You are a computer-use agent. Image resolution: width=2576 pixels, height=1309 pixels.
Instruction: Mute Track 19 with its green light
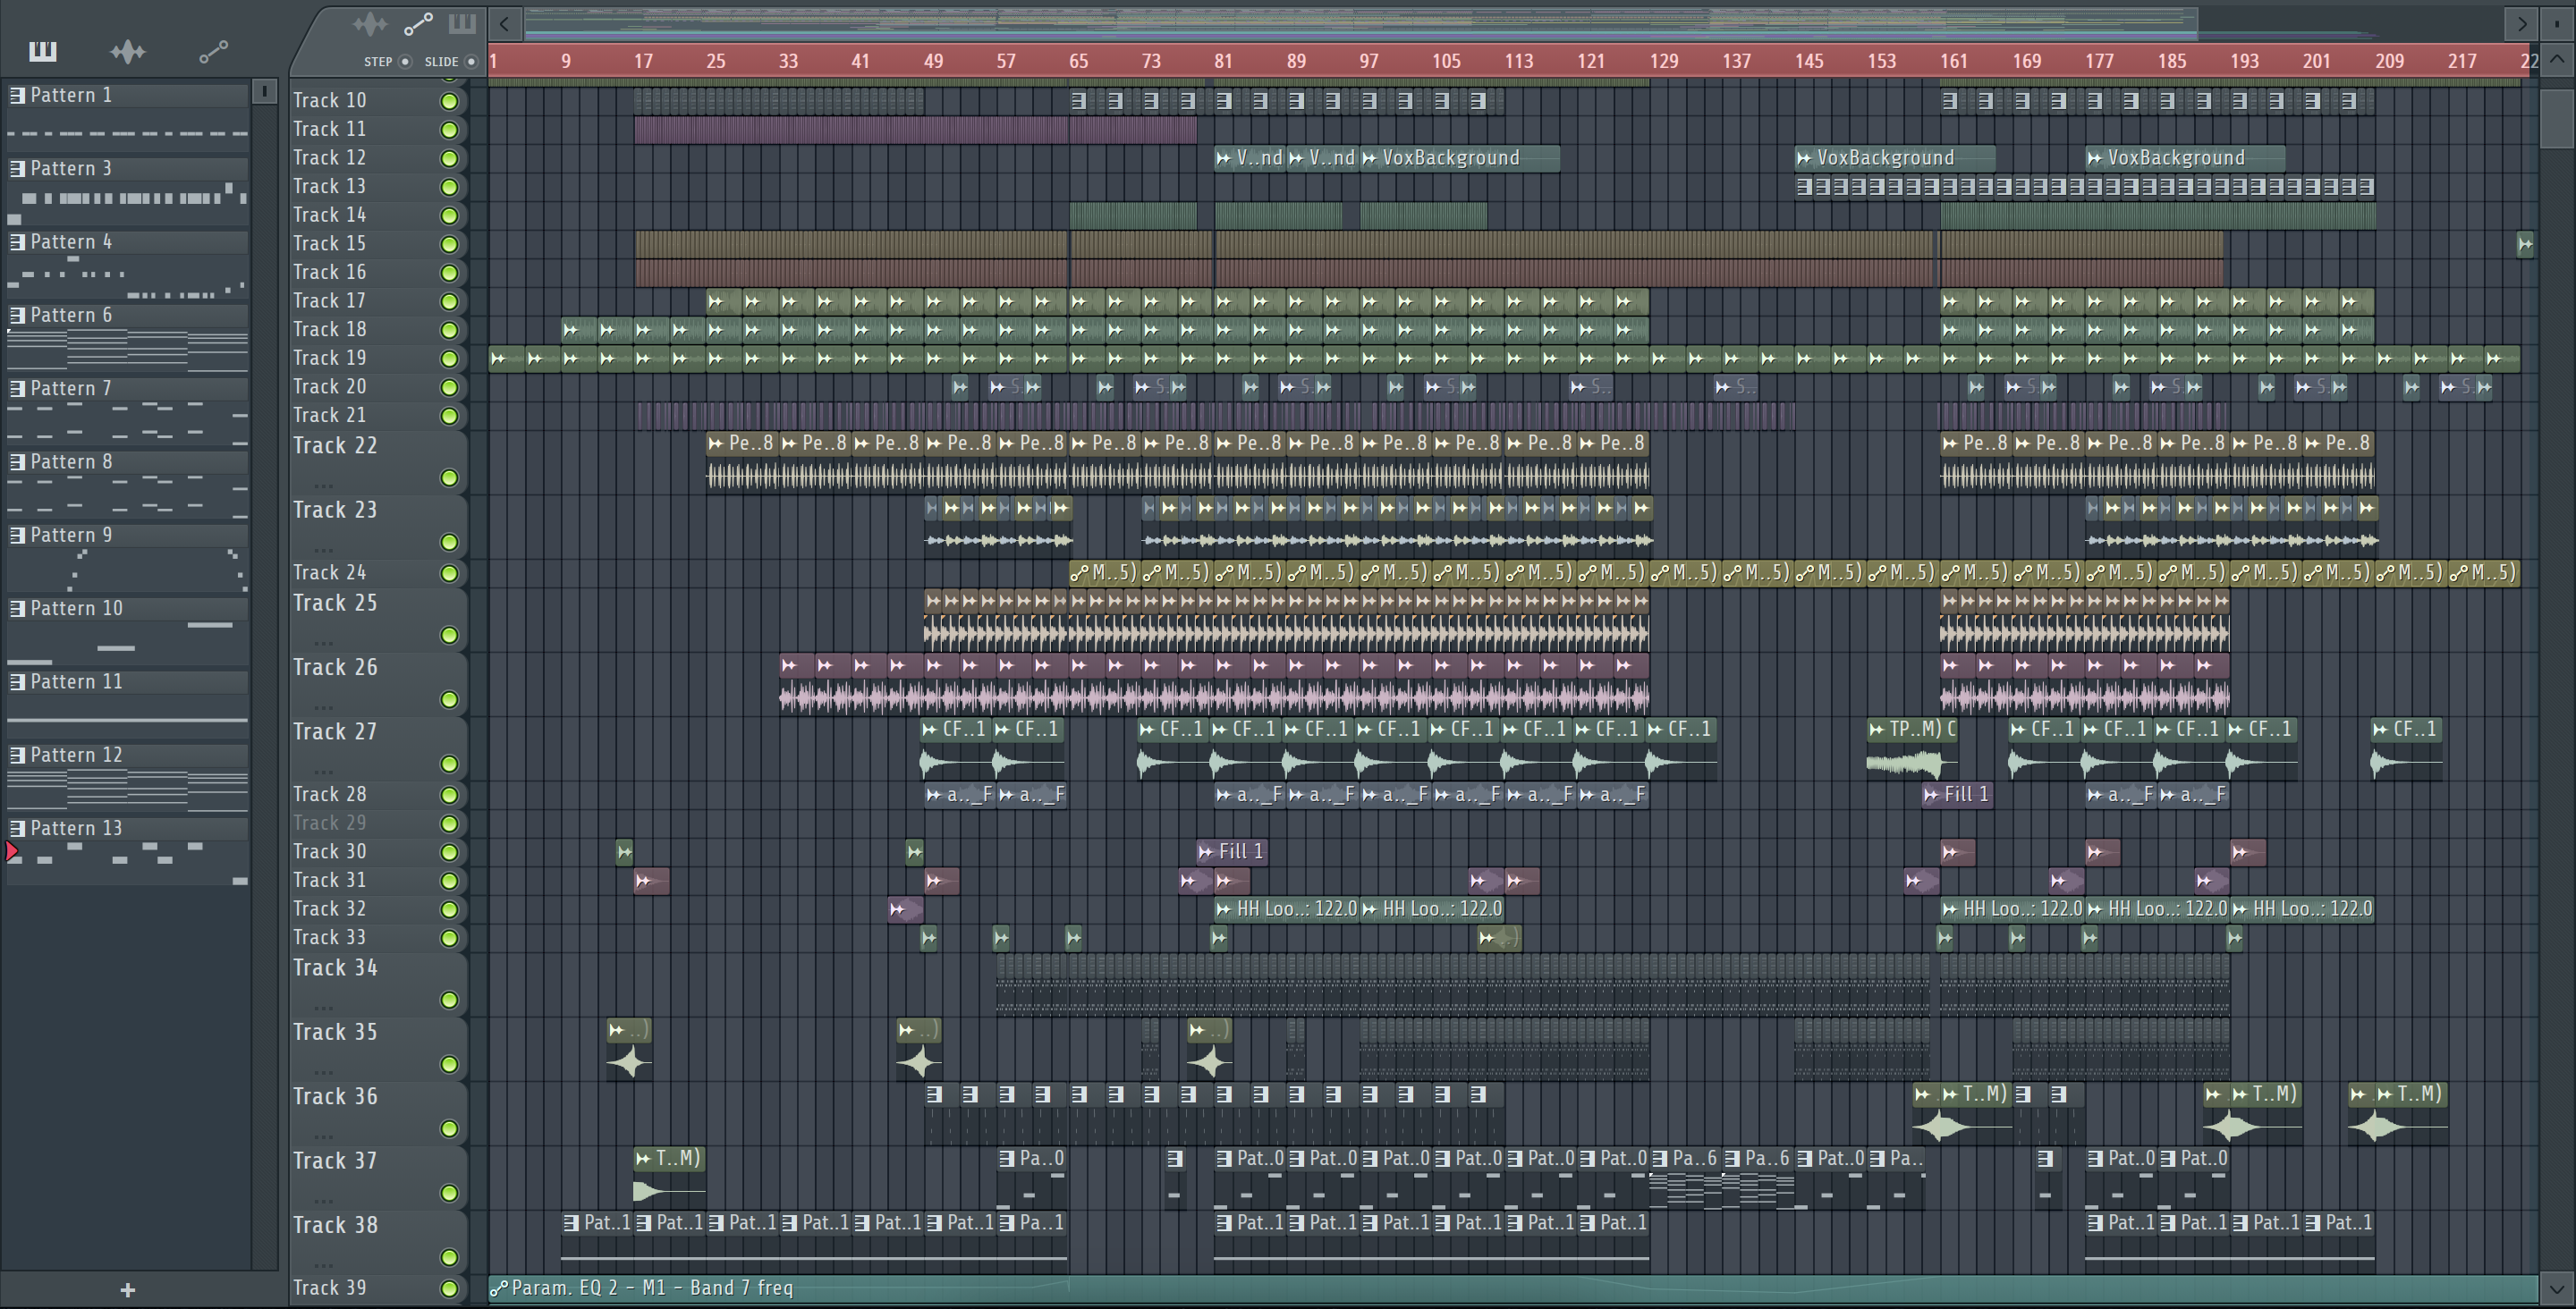[449, 359]
